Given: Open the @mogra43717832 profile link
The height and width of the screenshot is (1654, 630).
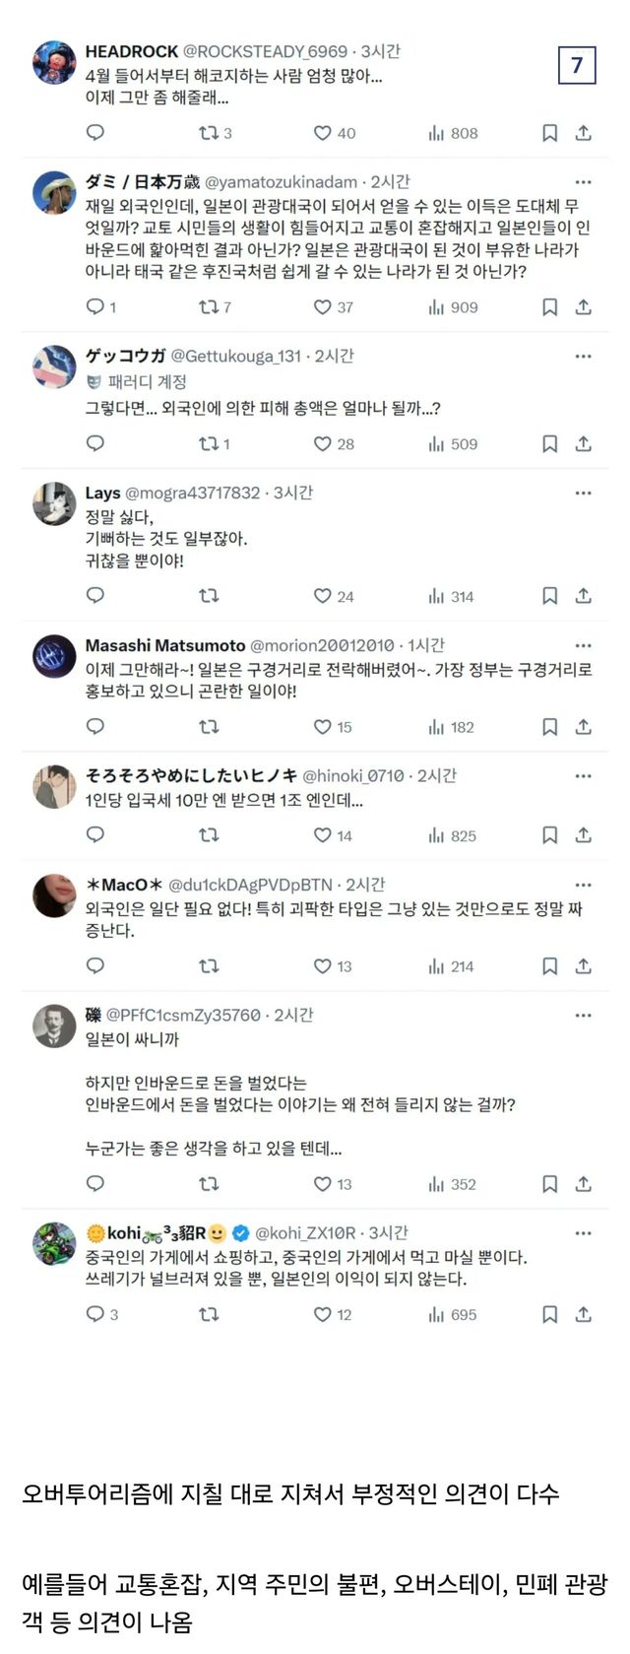Looking at the screenshot, I should [193, 493].
